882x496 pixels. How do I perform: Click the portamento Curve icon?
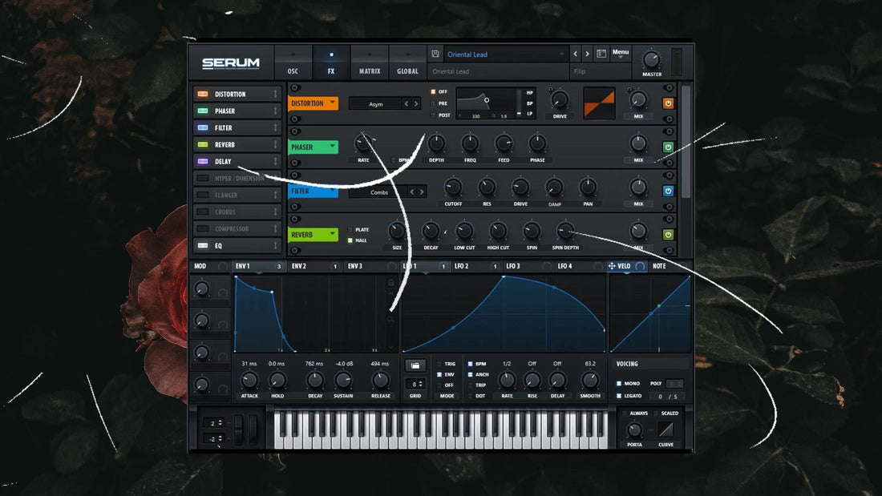pos(666,429)
